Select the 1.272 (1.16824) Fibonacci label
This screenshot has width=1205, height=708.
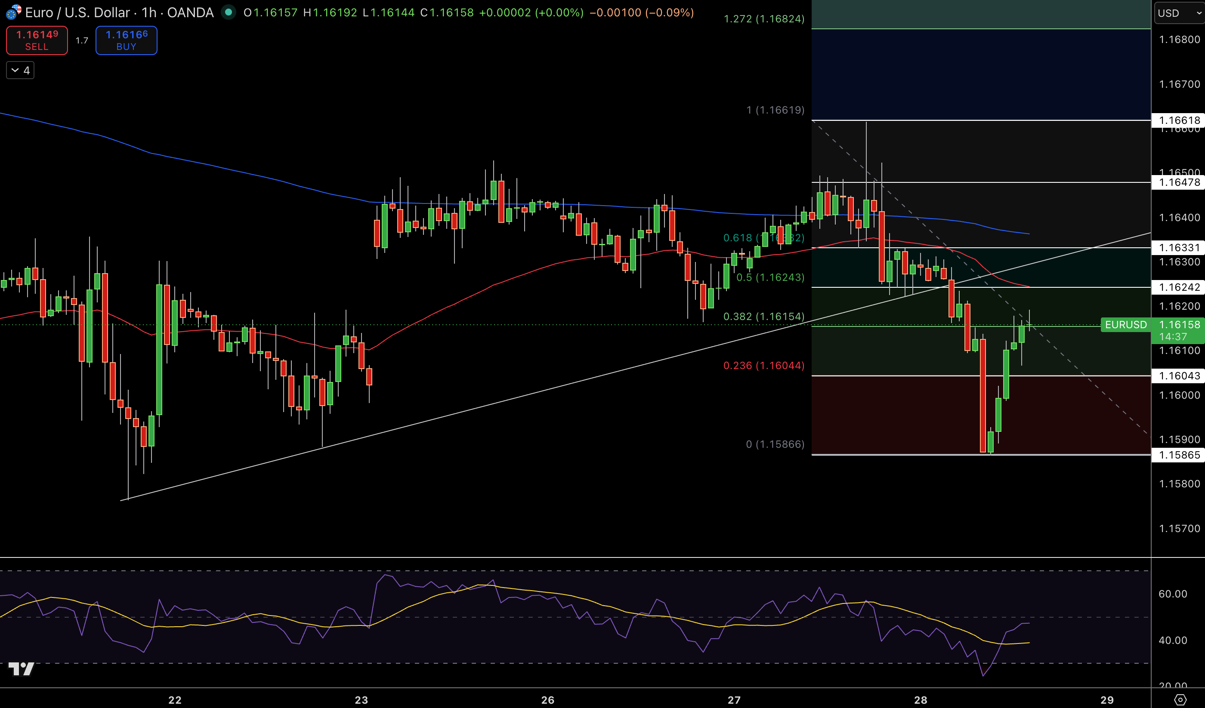763,18
